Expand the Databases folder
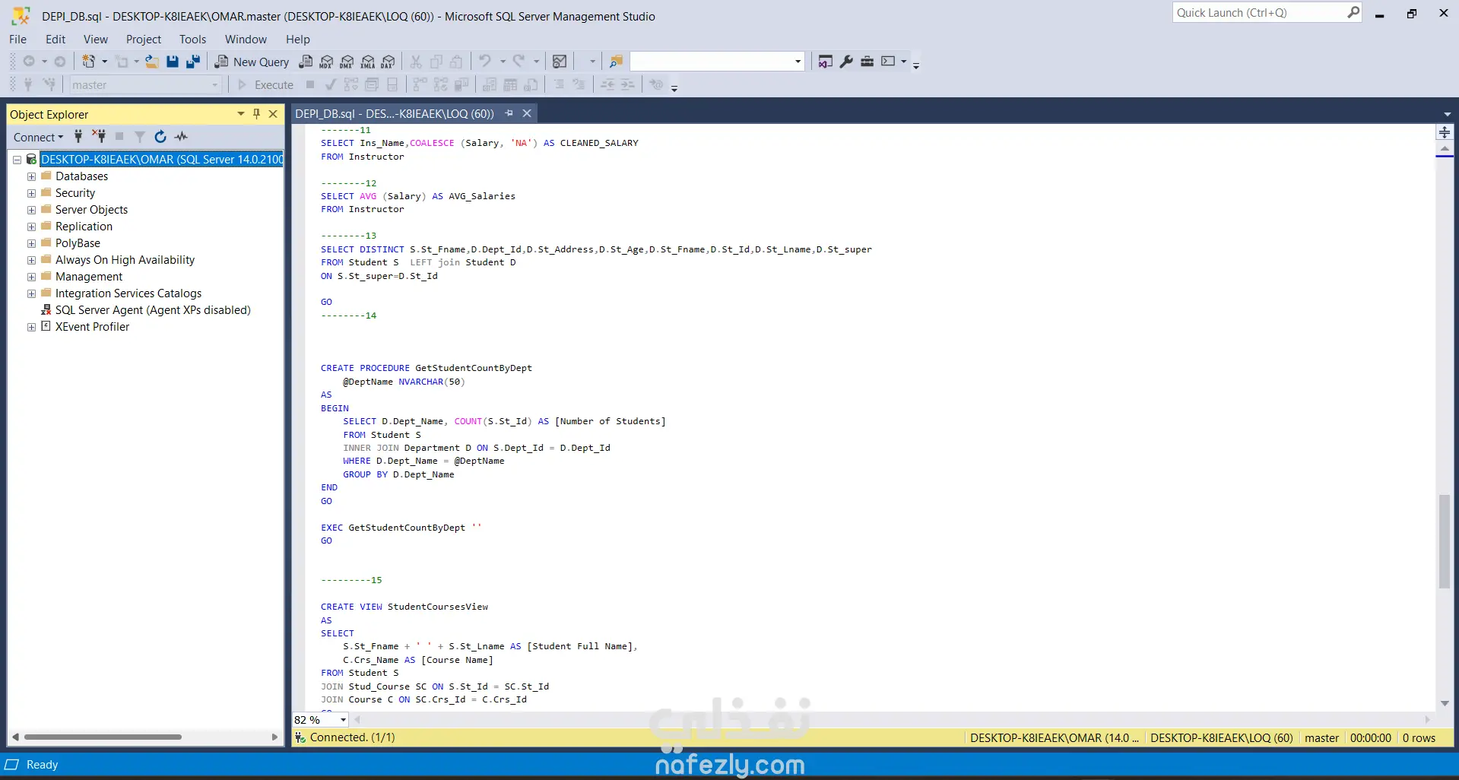The width and height of the screenshot is (1459, 780). pos(31,176)
